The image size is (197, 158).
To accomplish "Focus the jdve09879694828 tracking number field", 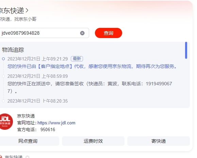I will click(x=44, y=33).
